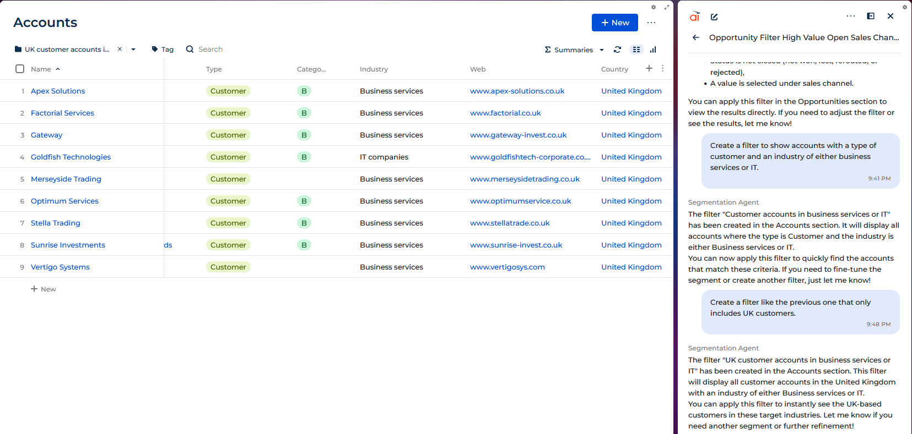Open the Summaries dropdown
This screenshot has width=912, height=434.
574,50
